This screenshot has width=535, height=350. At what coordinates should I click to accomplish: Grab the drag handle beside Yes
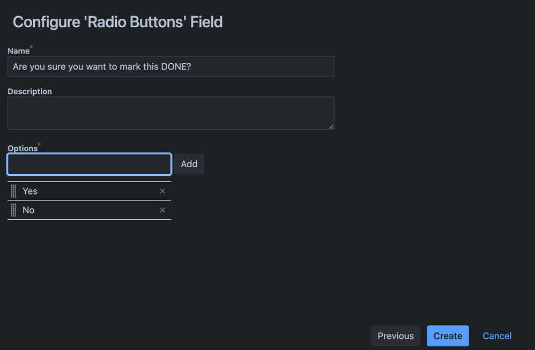coord(13,191)
